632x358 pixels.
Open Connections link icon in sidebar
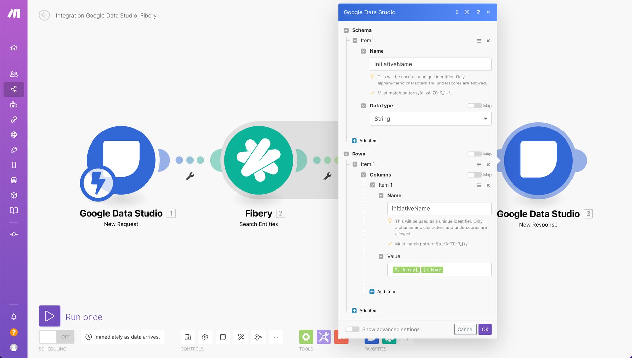tap(14, 120)
